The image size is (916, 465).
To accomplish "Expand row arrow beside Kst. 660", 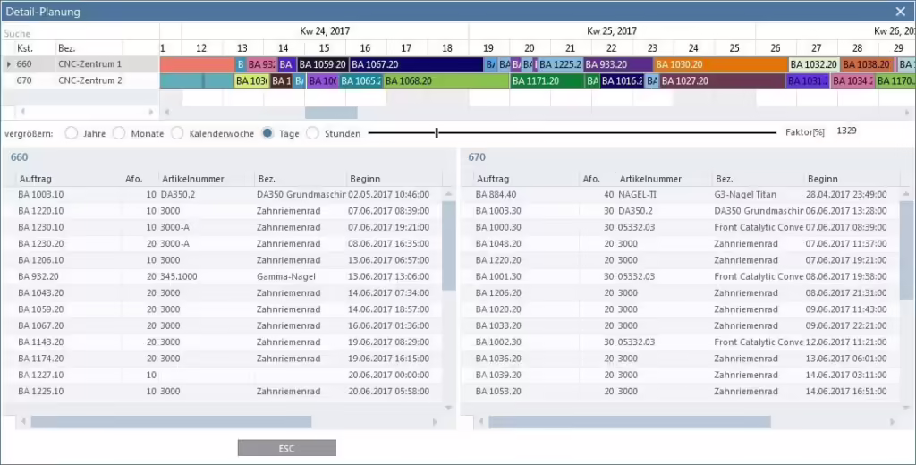I will click(9, 64).
